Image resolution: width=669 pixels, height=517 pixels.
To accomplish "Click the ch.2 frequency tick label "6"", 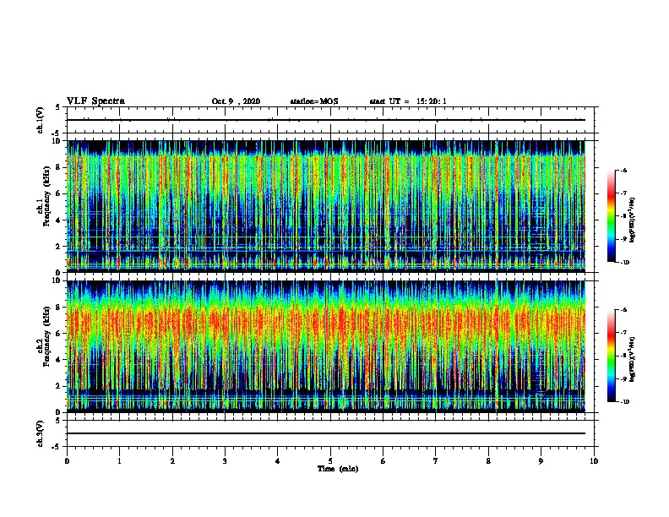I will (x=59, y=334).
